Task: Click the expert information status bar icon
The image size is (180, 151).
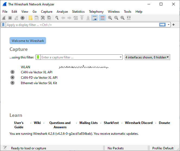Action: coord(5,148)
